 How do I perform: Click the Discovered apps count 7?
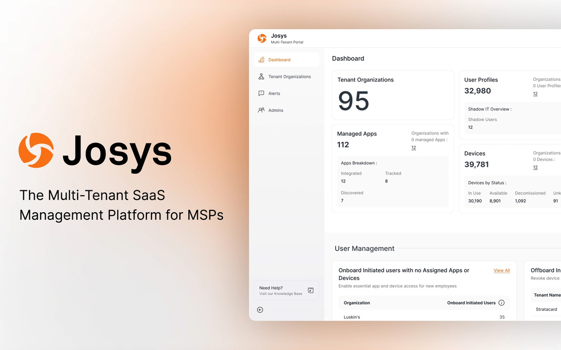[x=342, y=201]
